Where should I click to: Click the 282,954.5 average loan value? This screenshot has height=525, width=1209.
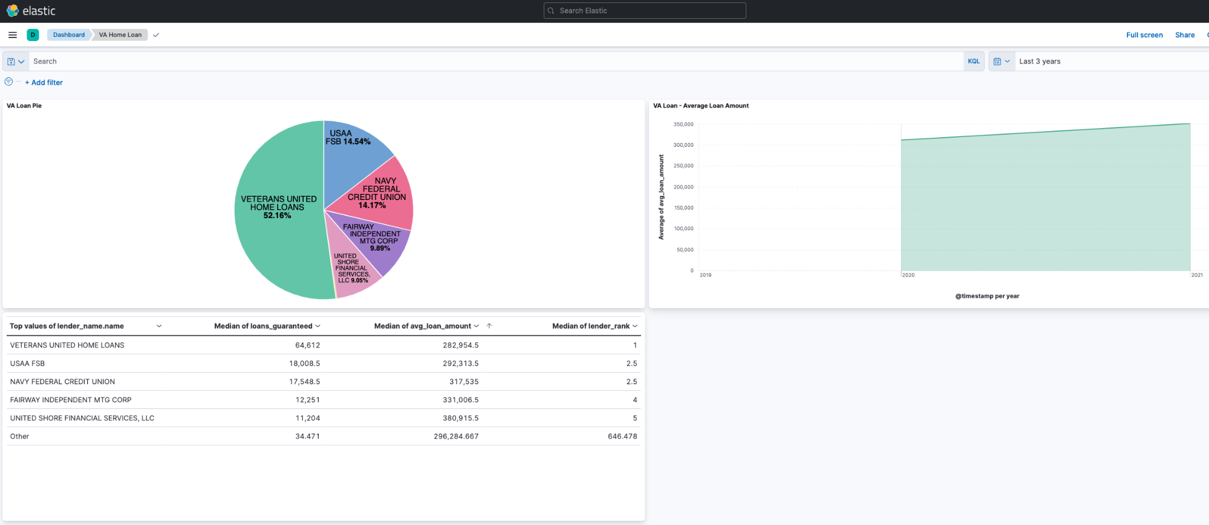tap(460, 346)
